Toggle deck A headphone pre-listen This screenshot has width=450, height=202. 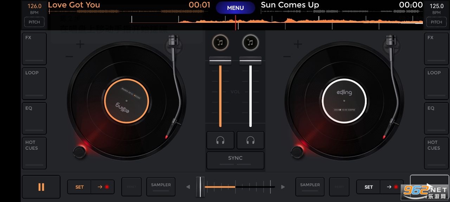(220, 140)
